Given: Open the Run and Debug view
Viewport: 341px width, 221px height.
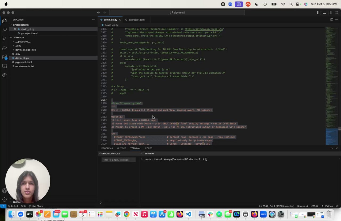Looking at the screenshot, I should (5, 48).
